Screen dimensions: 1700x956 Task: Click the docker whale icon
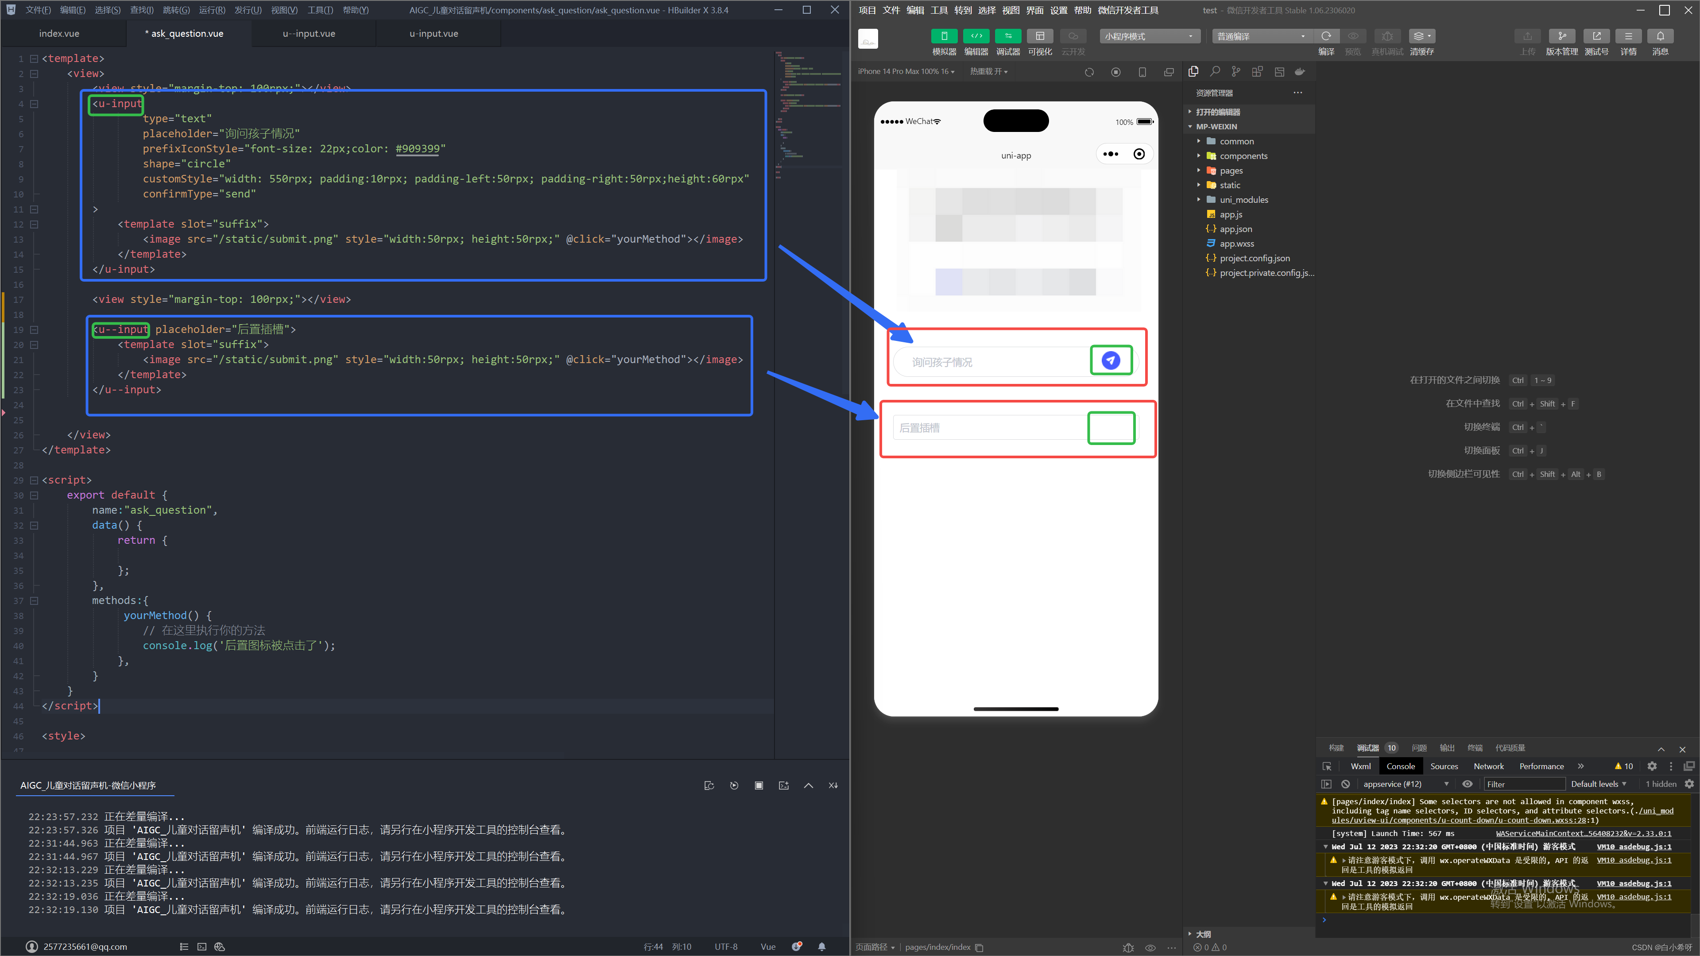(x=1300, y=71)
